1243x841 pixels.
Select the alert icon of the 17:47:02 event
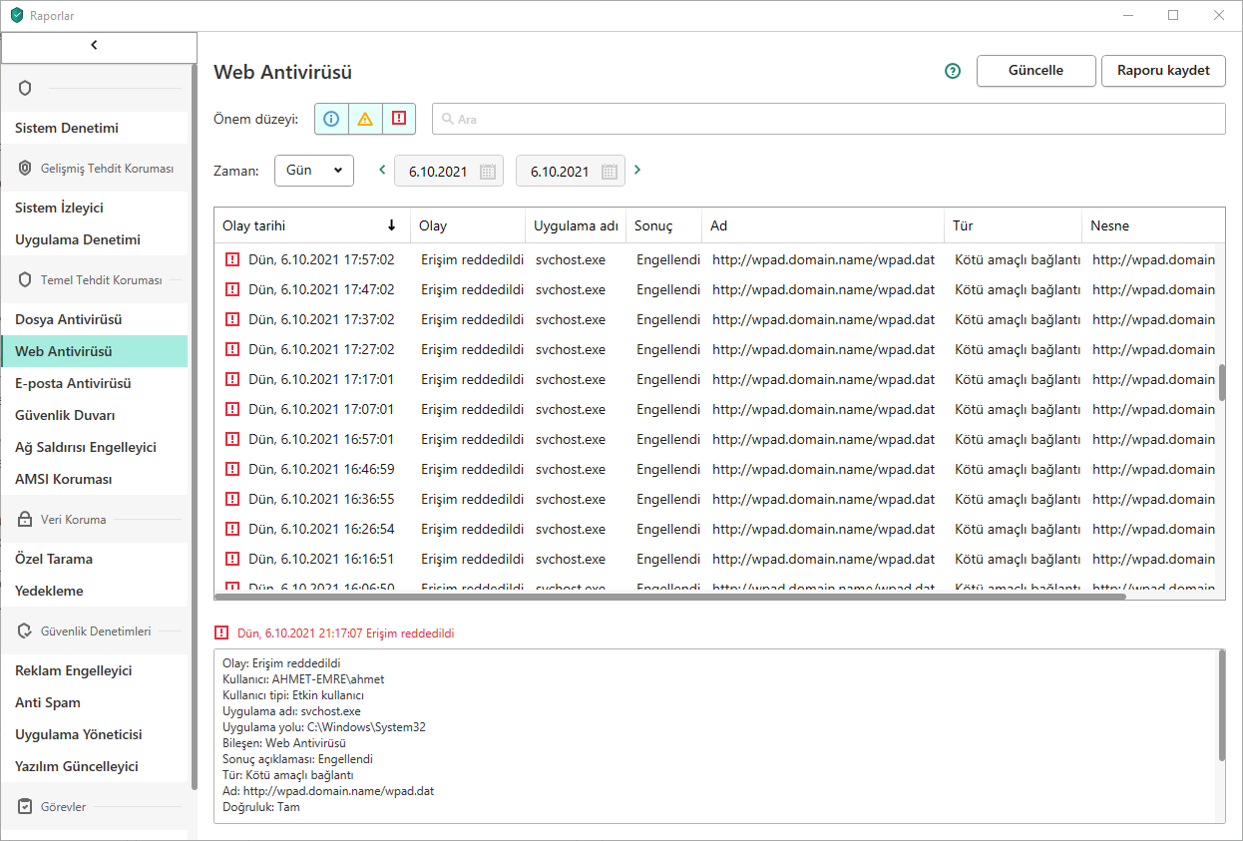click(x=232, y=289)
